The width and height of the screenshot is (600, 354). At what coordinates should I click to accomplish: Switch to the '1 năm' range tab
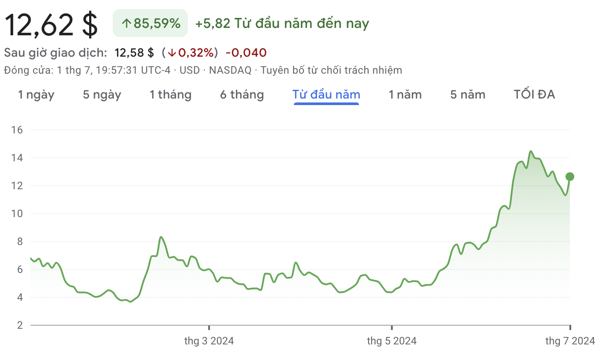pyautogui.click(x=405, y=95)
